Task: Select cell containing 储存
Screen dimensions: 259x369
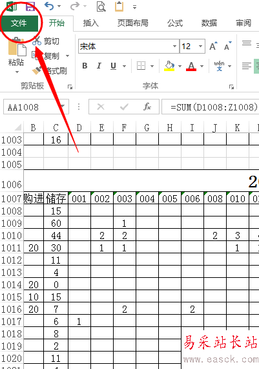Action: [x=56, y=198]
